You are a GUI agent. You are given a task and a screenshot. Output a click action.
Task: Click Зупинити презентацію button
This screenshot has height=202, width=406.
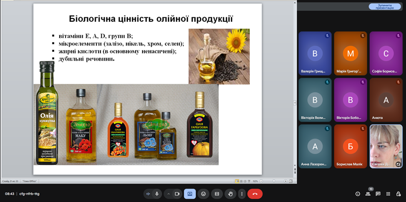[x=381, y=7]
